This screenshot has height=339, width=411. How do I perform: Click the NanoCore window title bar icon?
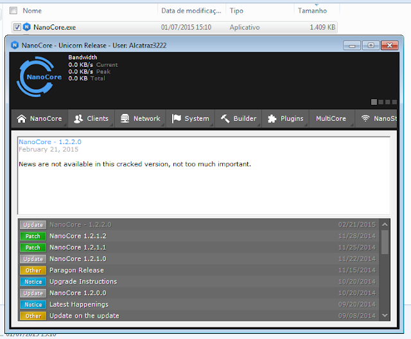pyautogui.click(x=15, y=45)
